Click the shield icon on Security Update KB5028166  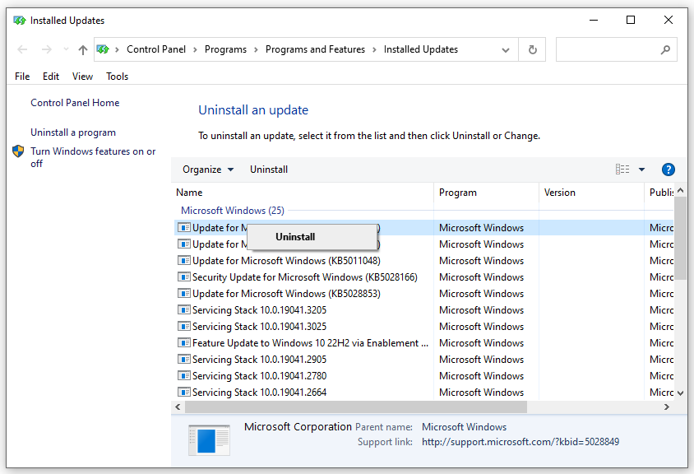coord(183,276)
